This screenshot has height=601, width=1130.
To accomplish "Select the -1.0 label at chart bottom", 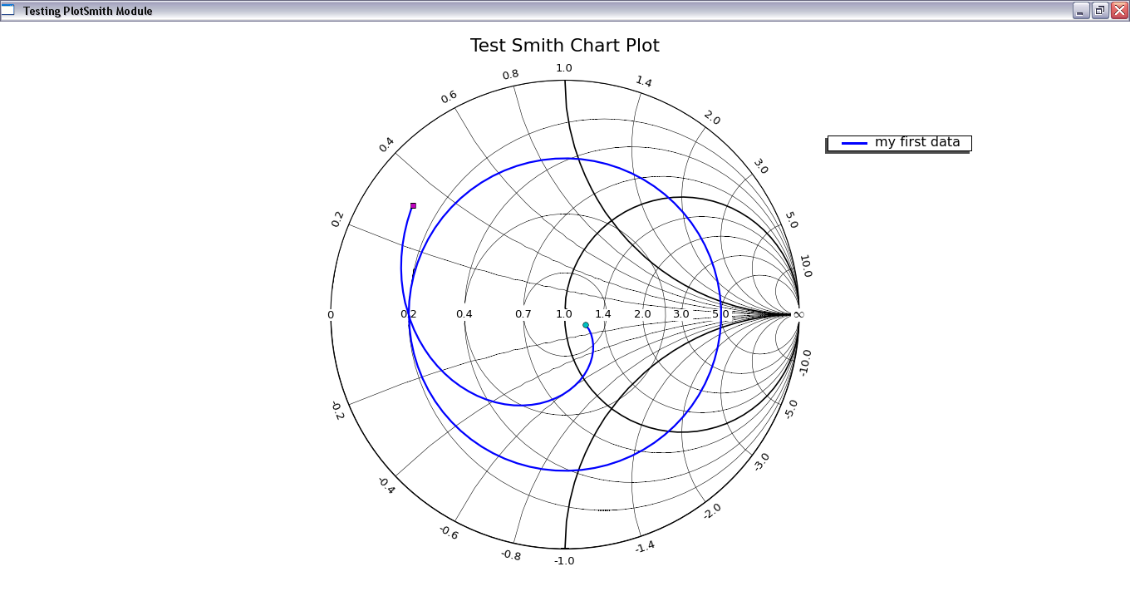I will (x=564, y=561).
